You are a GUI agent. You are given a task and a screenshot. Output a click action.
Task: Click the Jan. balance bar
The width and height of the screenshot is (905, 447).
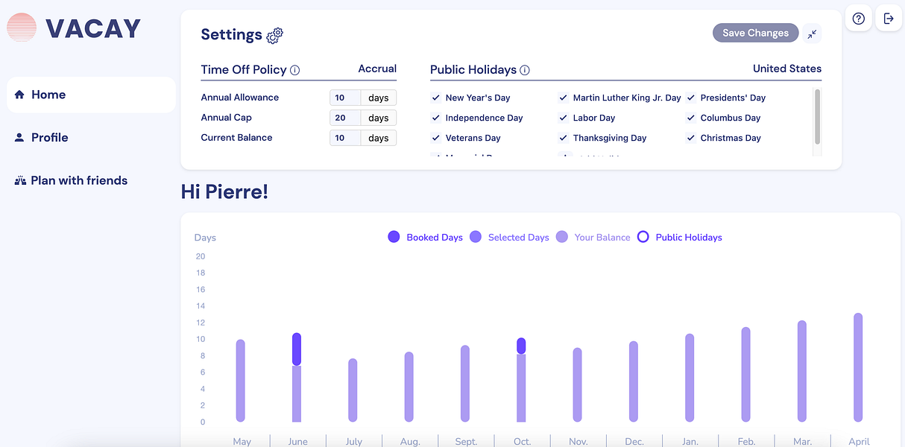[690, 378]
